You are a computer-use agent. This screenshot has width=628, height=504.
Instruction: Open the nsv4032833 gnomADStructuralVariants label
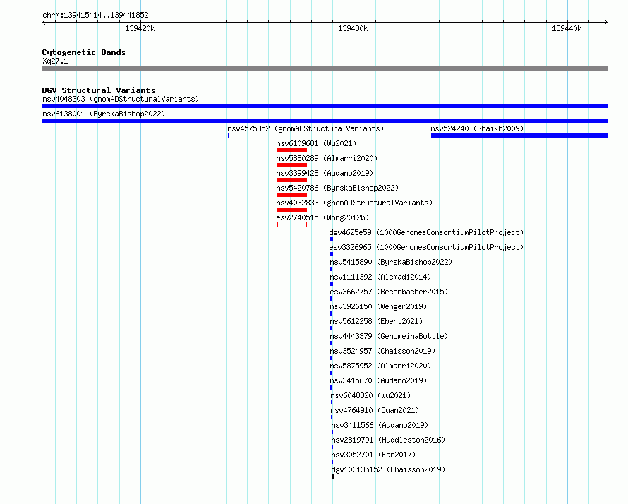pos(354,203)
